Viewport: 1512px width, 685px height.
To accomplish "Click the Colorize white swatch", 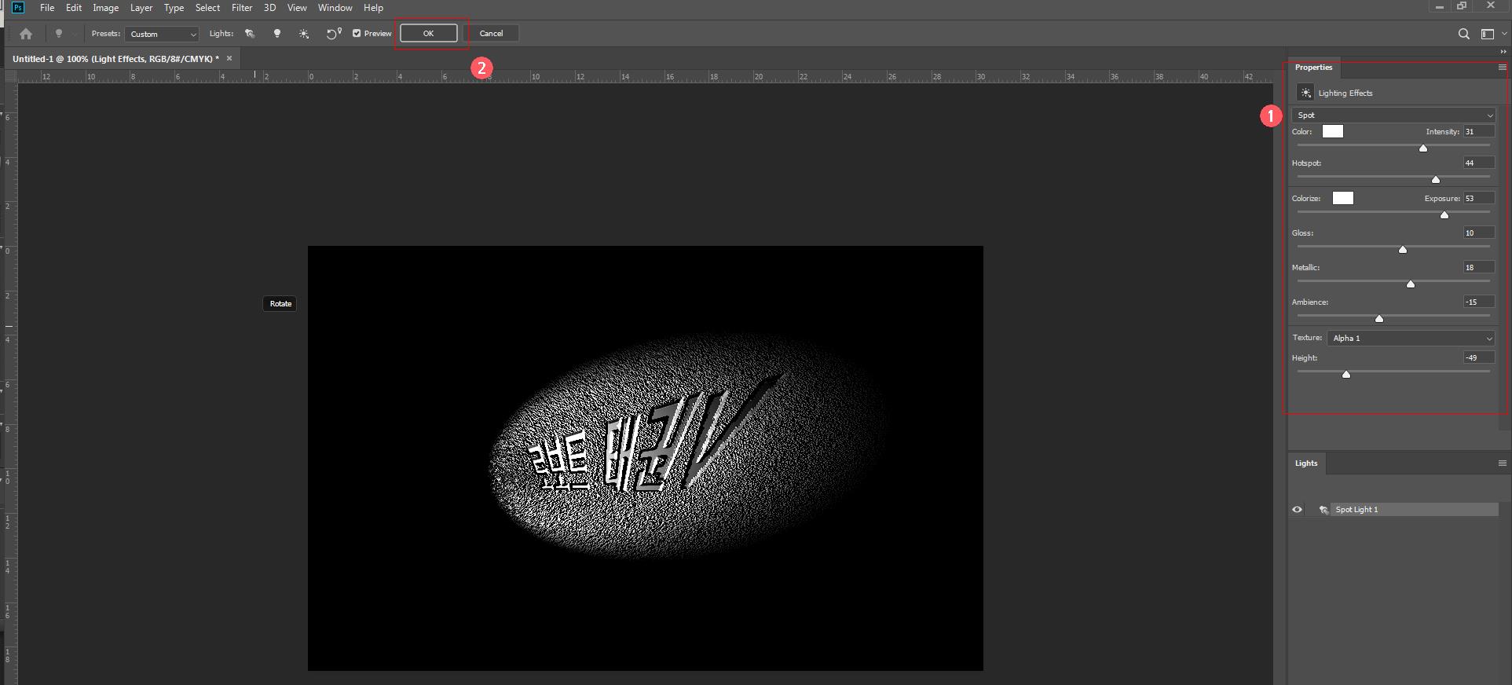I will (x=1343, y=198).
